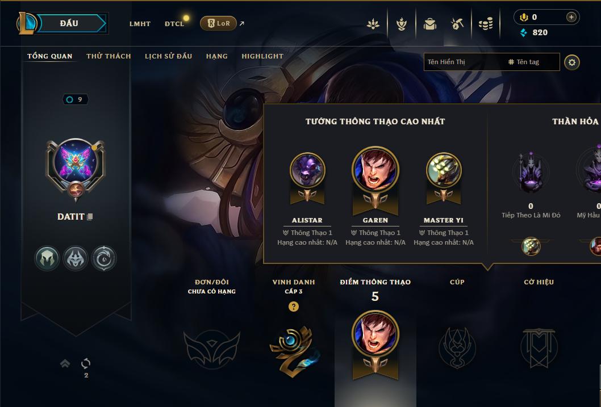601x407 pixels.
Task: Click the plus button to buy RP
Action: 571,17
